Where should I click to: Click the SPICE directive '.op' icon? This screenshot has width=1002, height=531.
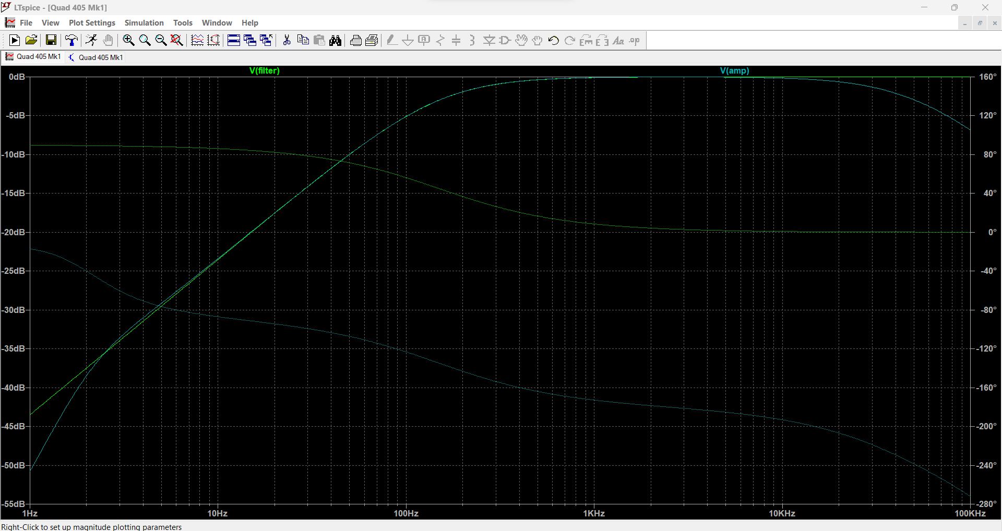tap(635, 40)
